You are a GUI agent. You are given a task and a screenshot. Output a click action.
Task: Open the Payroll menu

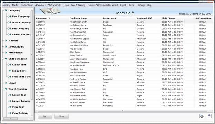pyautogui.click(x=123, y=5)
